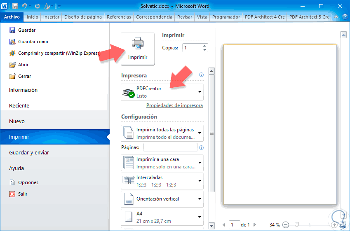350x231 pixels.
Task: Open the Revisar tab
Action: coord(185,17)
